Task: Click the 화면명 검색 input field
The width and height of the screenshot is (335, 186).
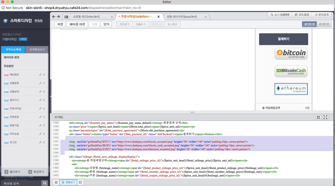Action: point(21,183)
